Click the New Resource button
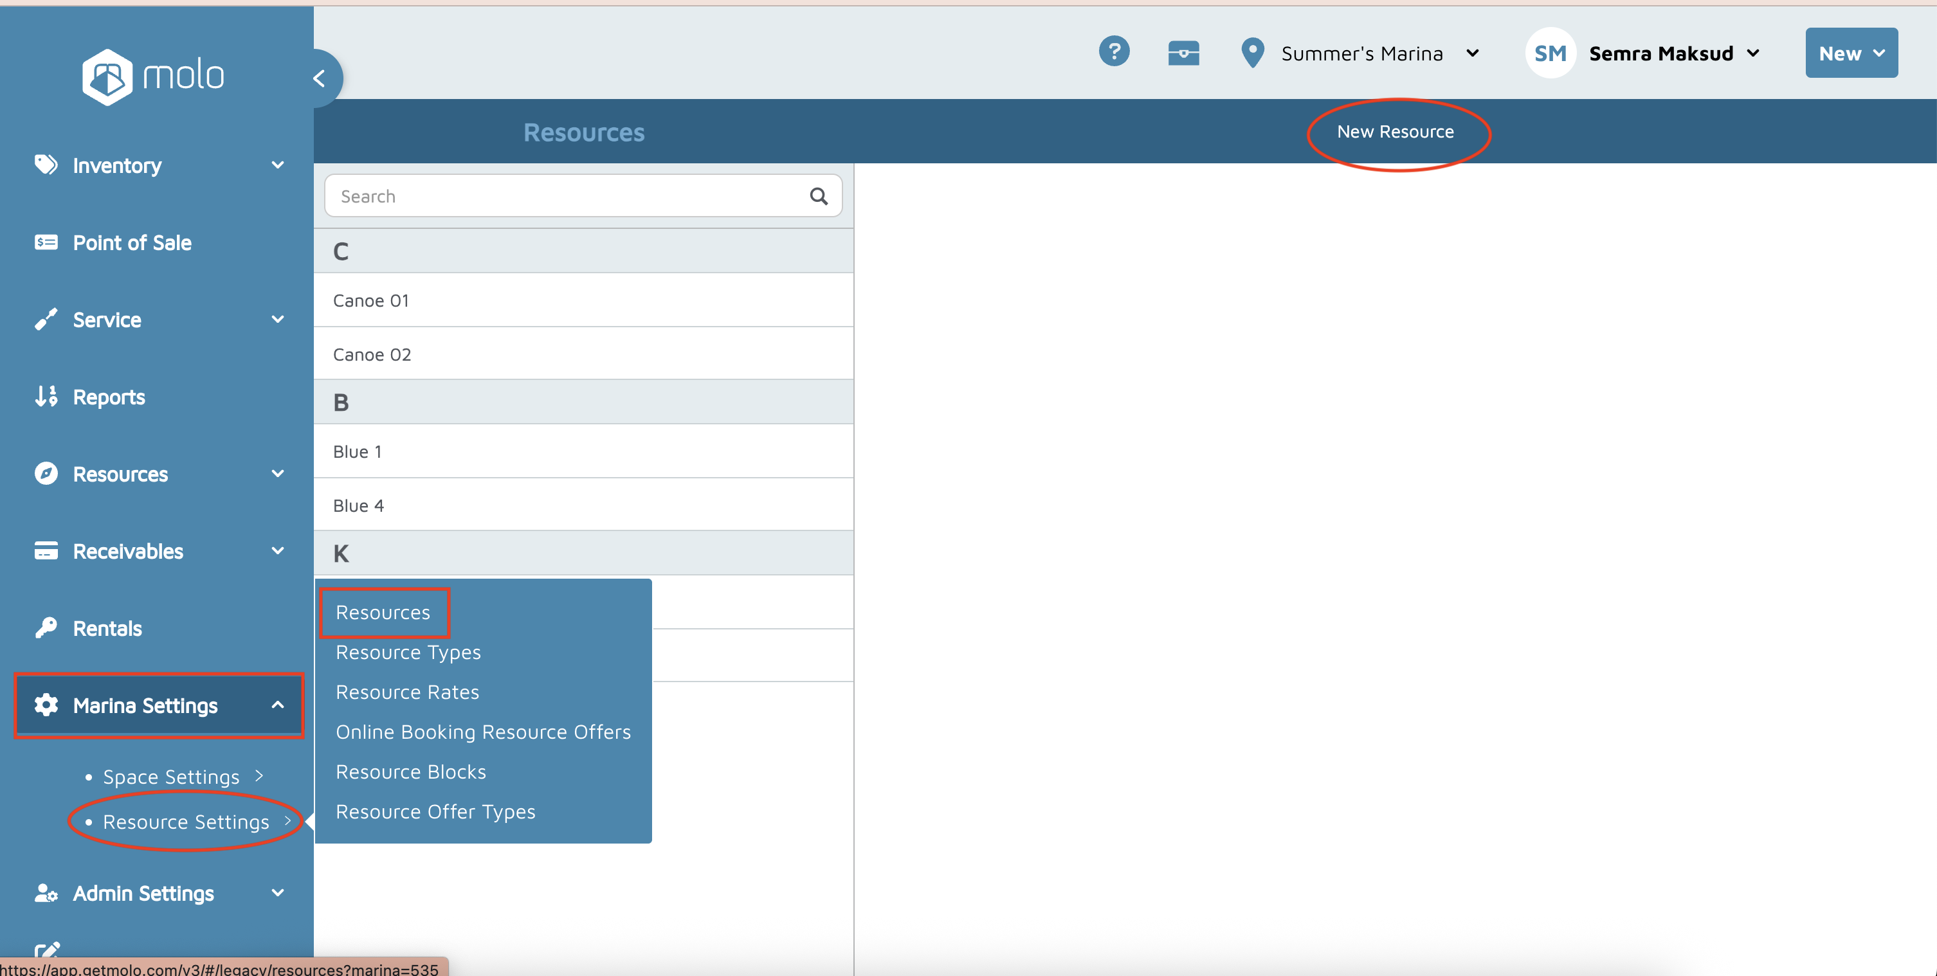Viewport: 1937px width, 976px height. [1395, 132]
